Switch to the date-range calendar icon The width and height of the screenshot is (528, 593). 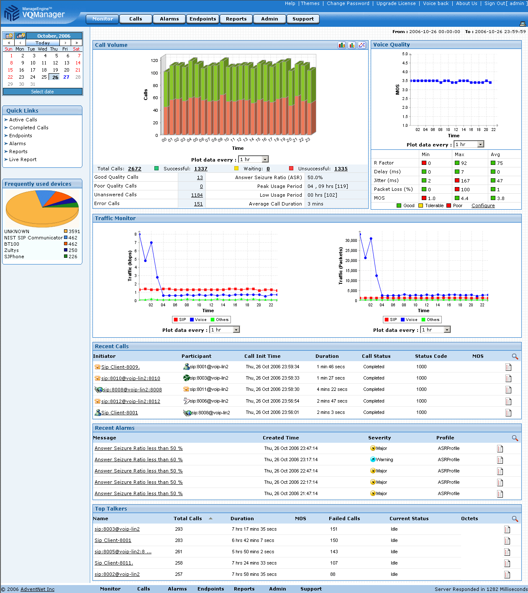tap(21, 36)
